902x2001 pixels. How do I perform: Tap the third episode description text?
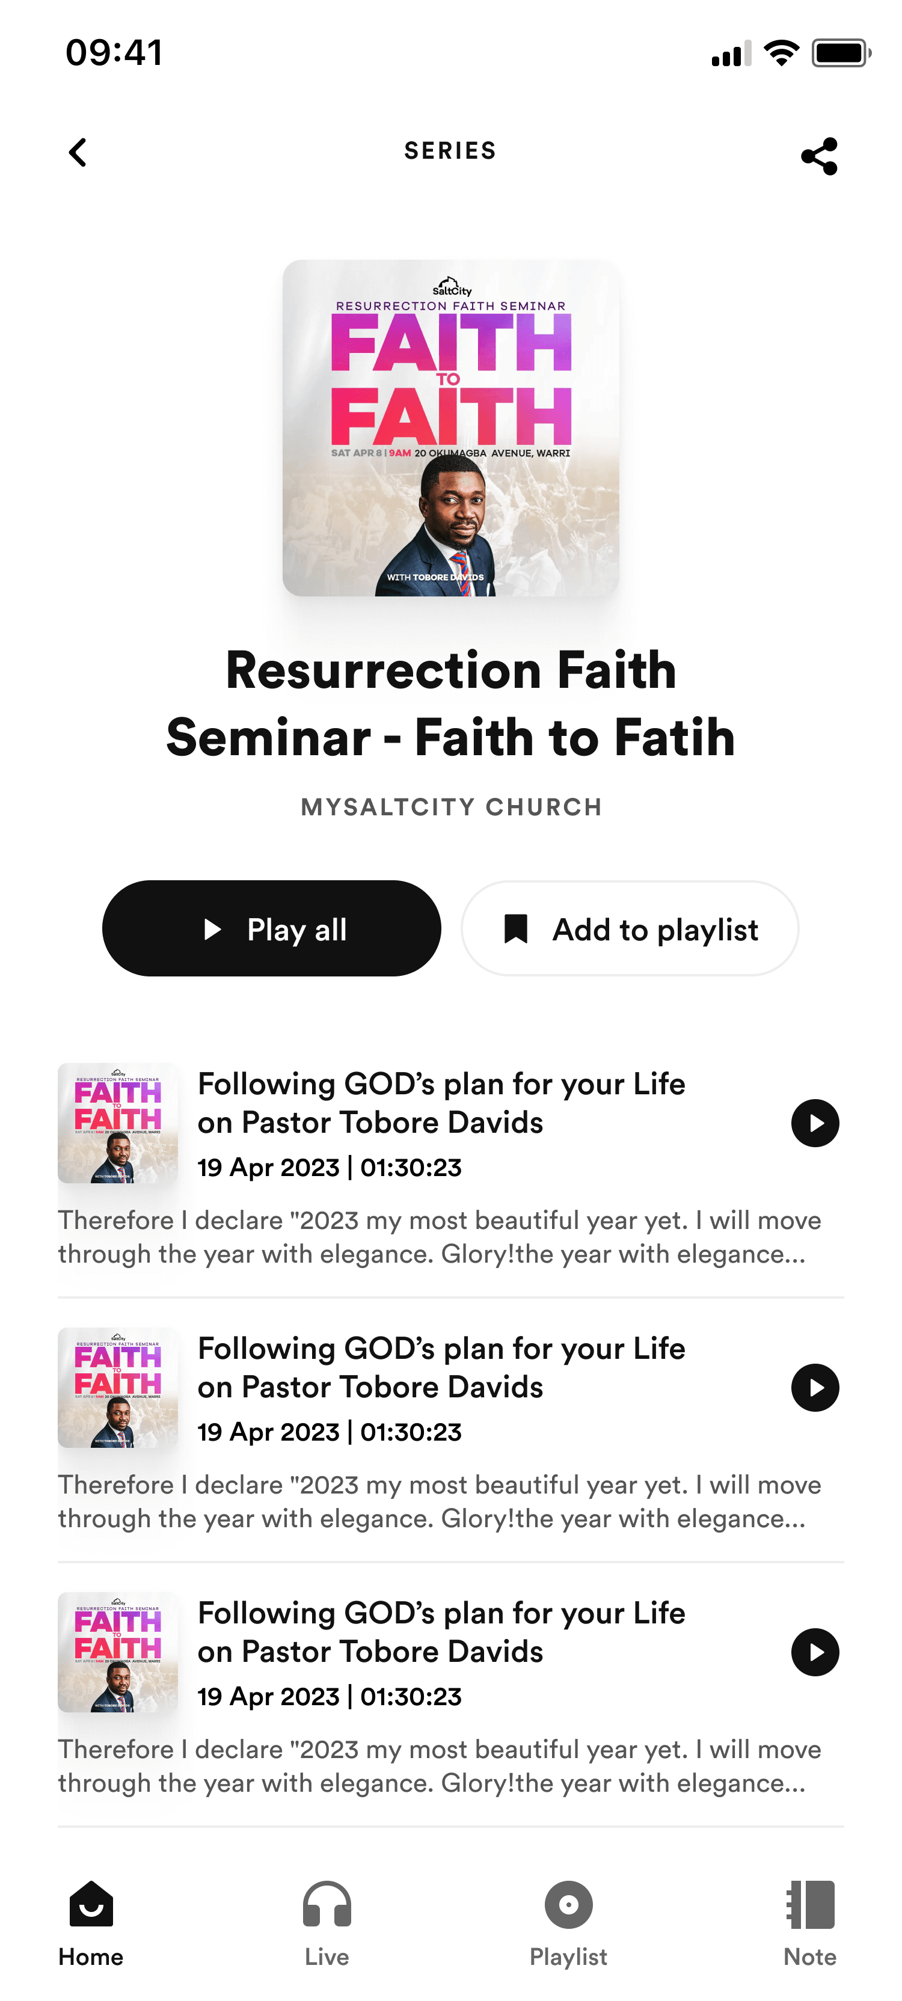point(439,1766)
